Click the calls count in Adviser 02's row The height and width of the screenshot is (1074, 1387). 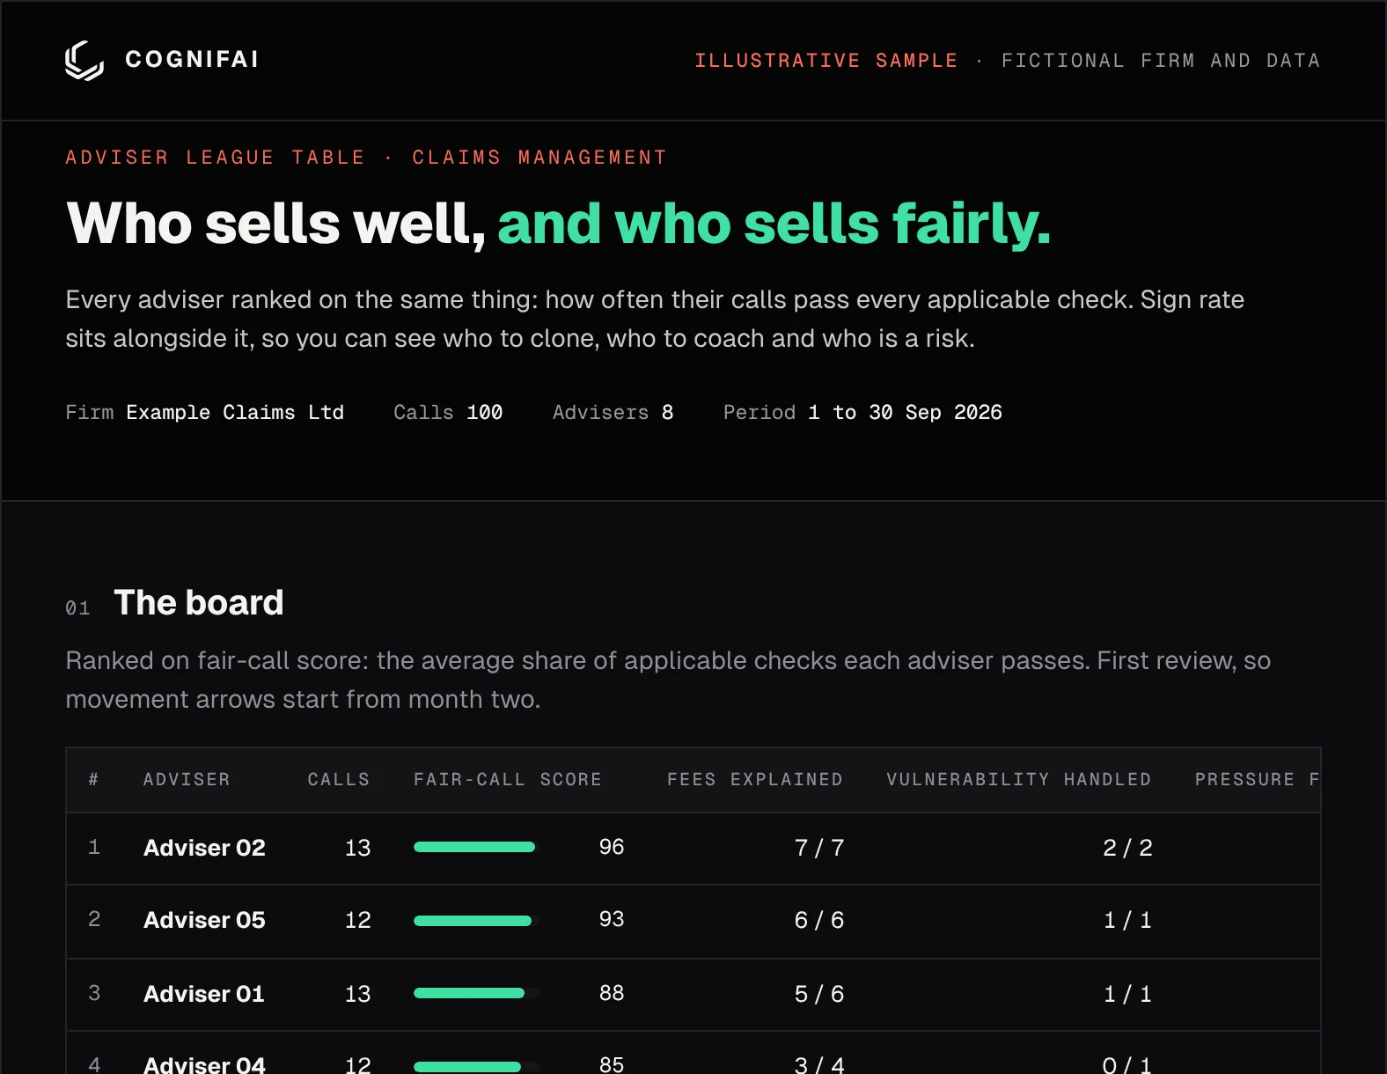pyautogui.click(x=357, y=848)
